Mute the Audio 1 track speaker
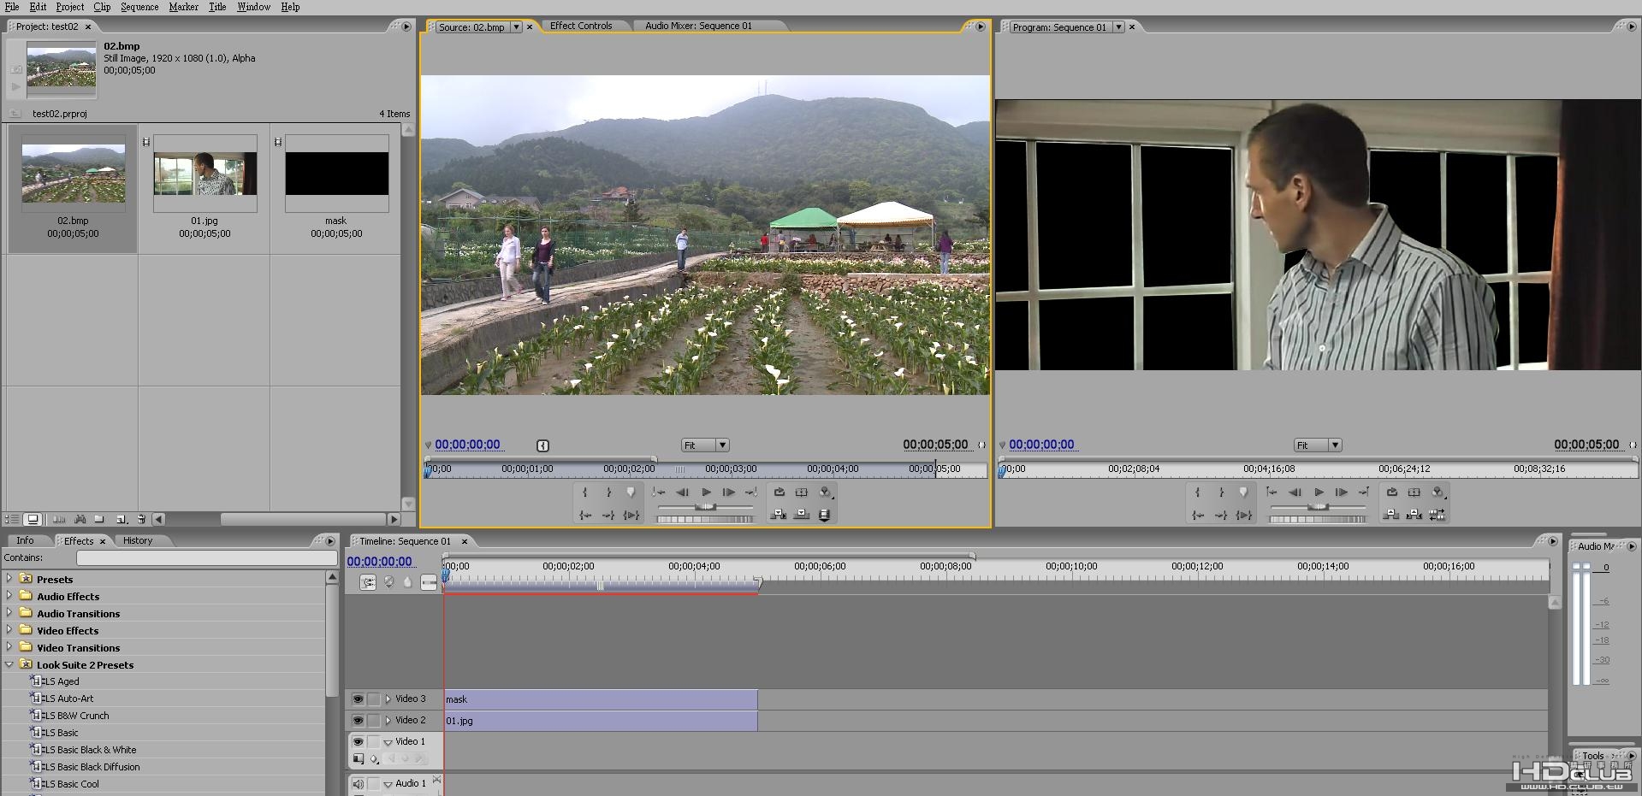1642x796 pixels. pos(358,784)
